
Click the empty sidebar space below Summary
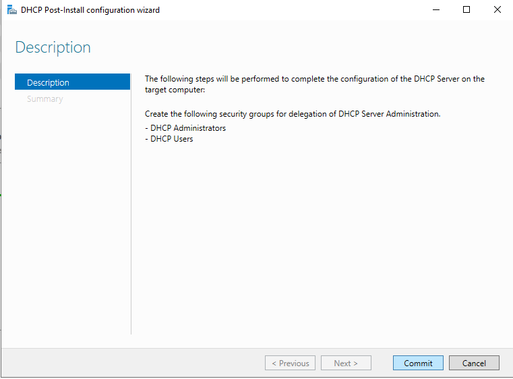click(72, 216)
